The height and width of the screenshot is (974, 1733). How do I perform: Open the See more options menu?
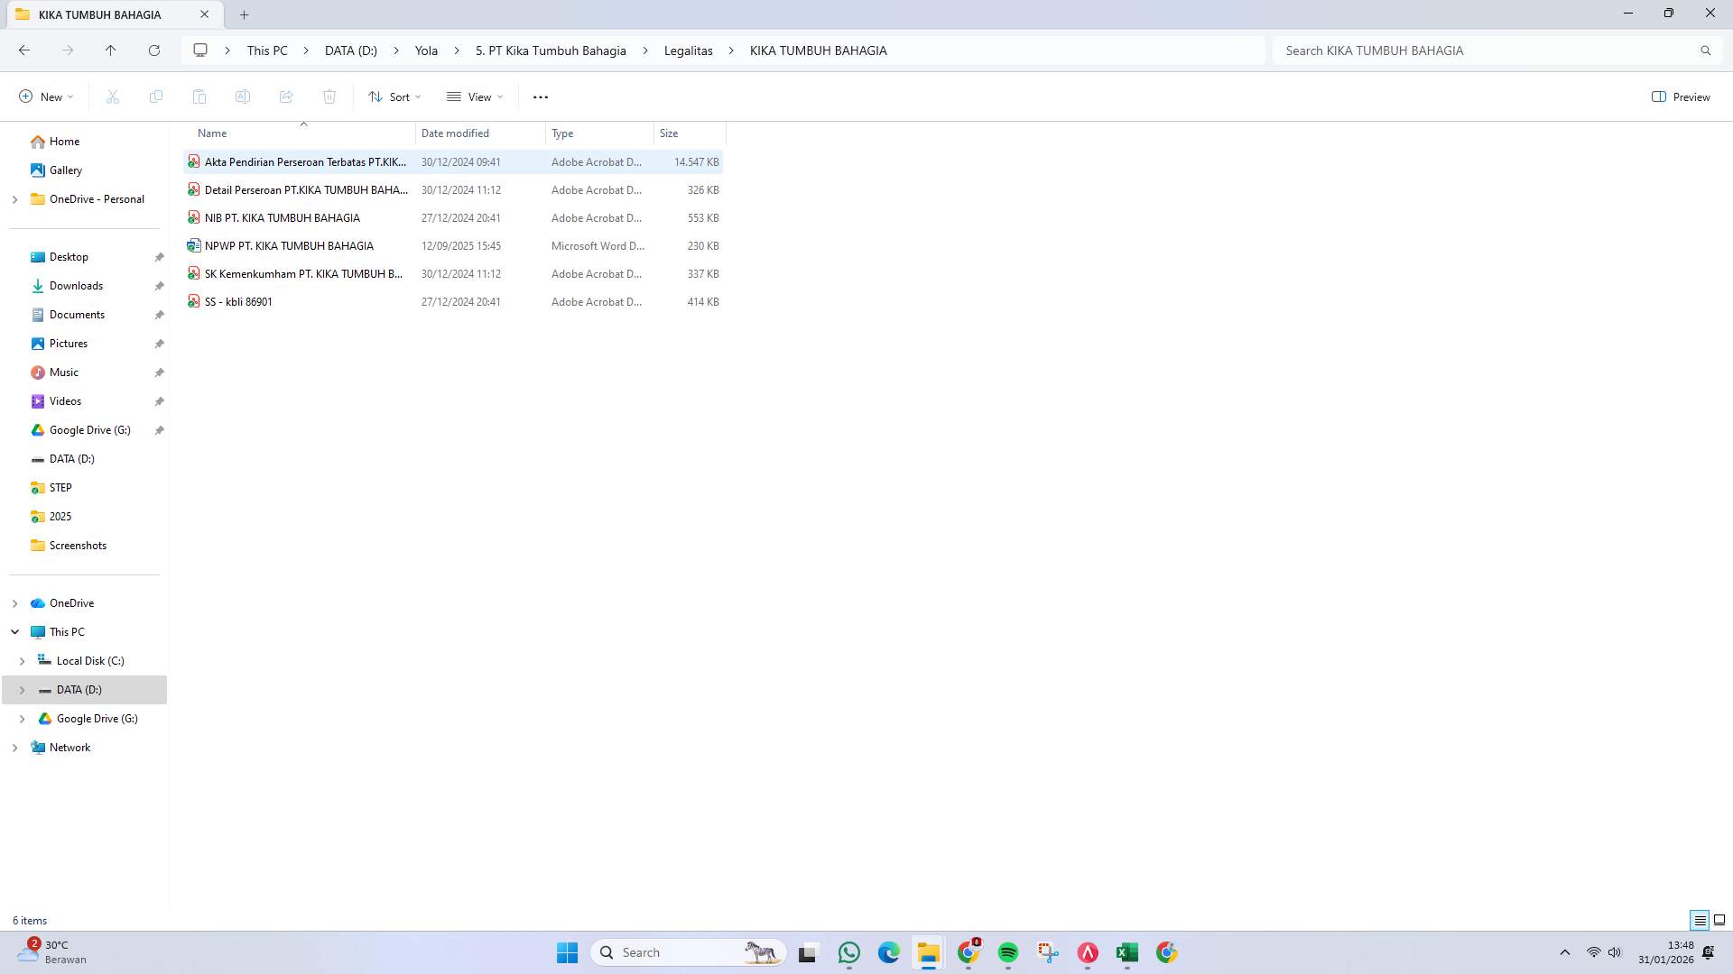tap(540, 96)
